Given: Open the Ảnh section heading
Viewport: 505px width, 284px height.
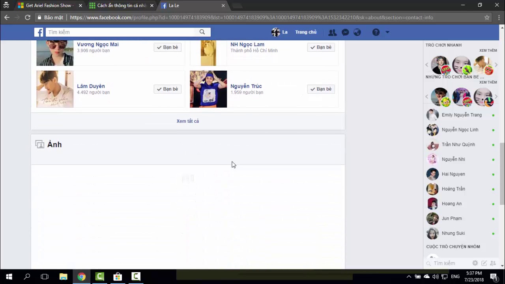Looking at the screenshot, I should (x=54, y=145).
